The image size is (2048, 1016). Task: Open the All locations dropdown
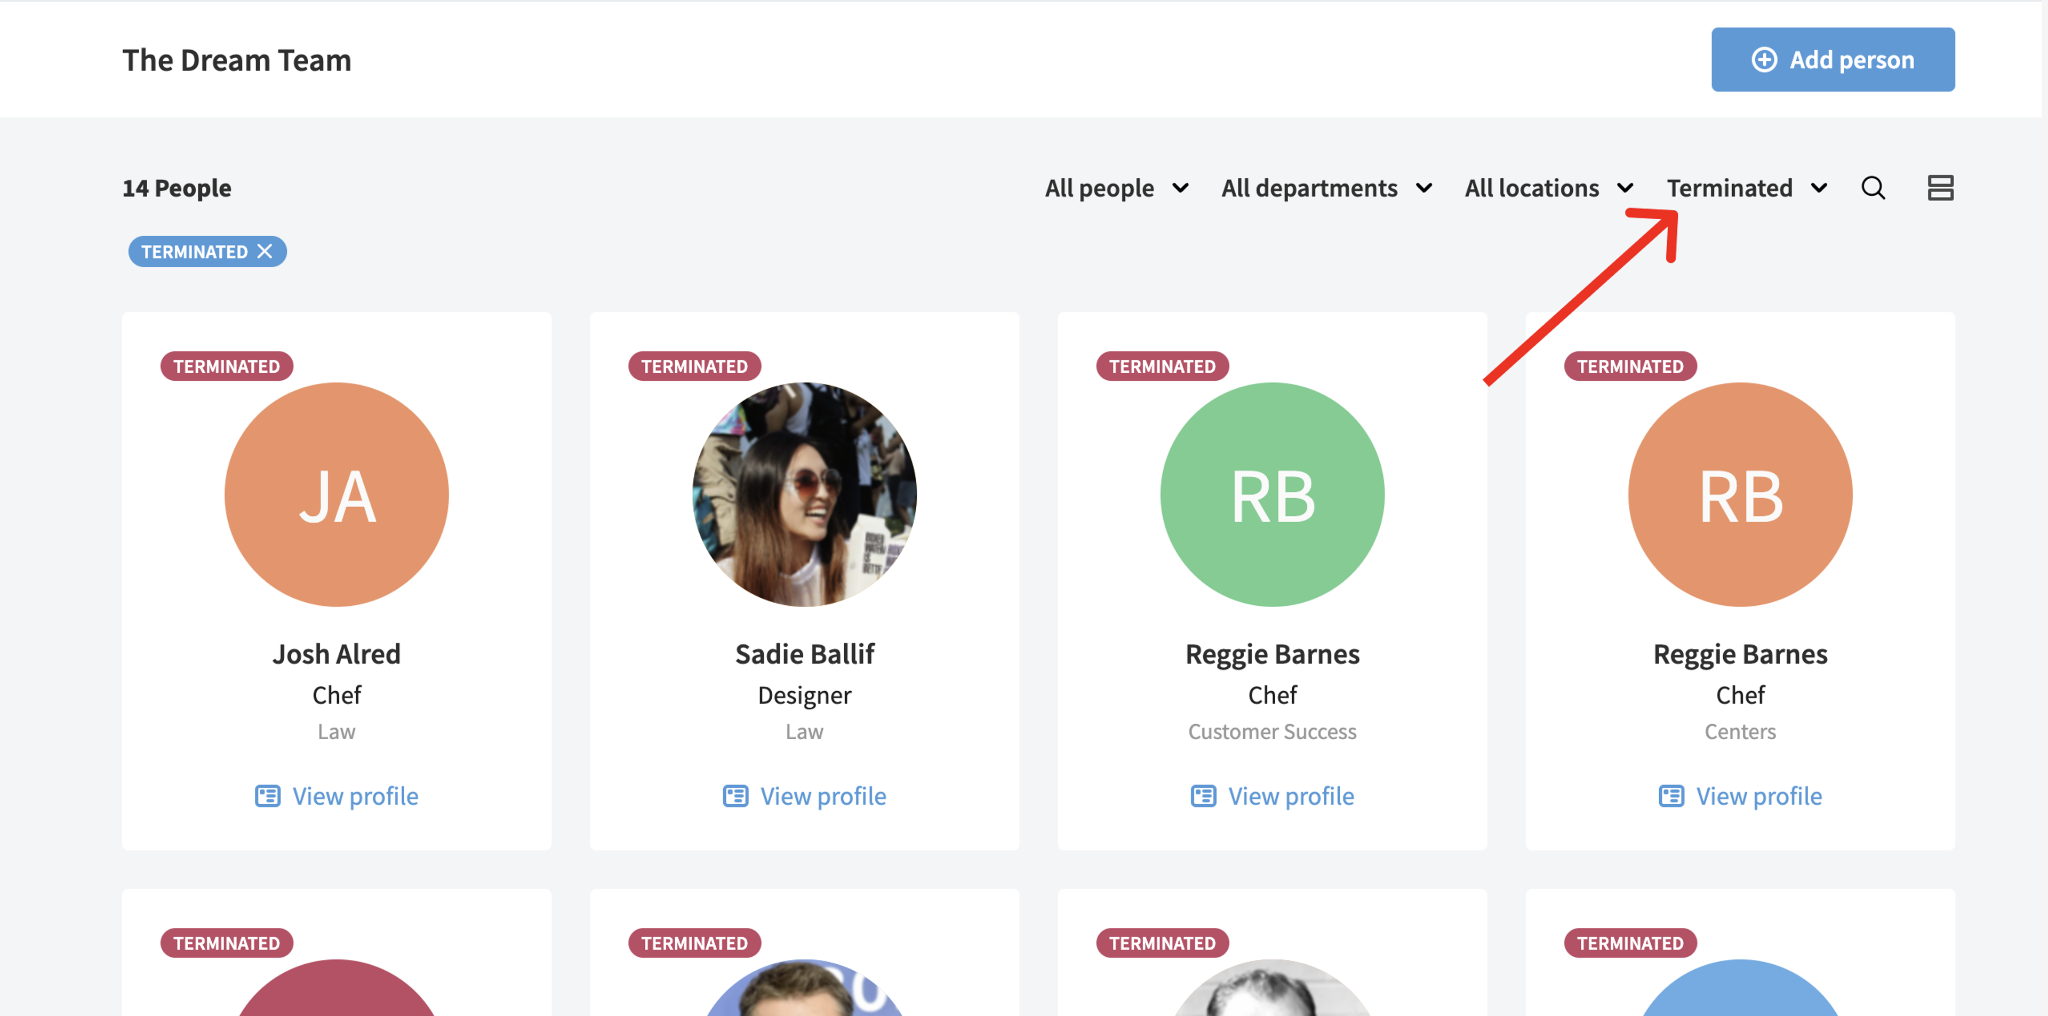point(1549,188)
